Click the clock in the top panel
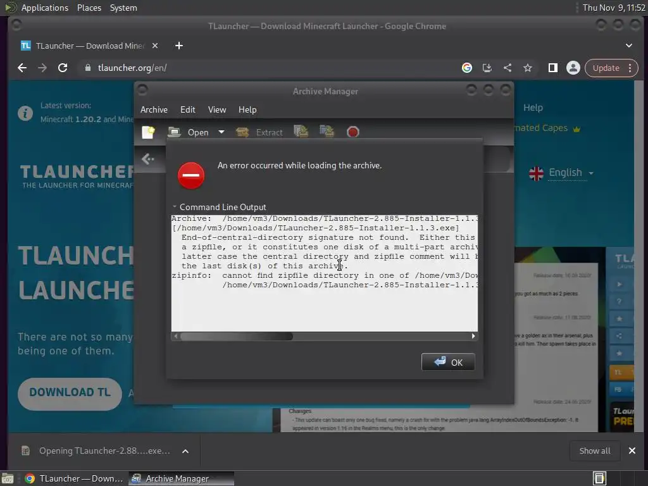648x486 pixels. pyautogui.click(x=614, y=8)
